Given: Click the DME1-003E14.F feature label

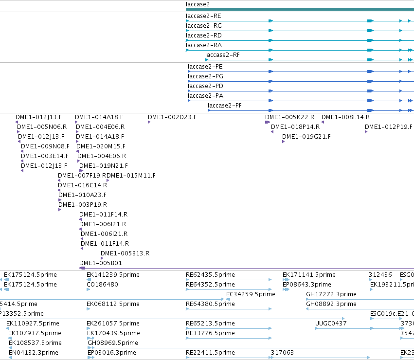Looking at the screenshot, I should (x=45, y=156).
